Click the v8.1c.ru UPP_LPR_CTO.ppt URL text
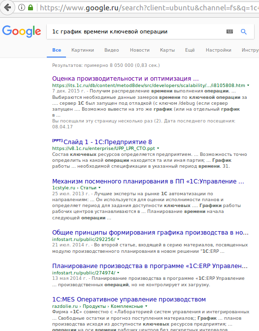Screen dimensions: 259x331 pyautogui.click(x=103, y=149)
